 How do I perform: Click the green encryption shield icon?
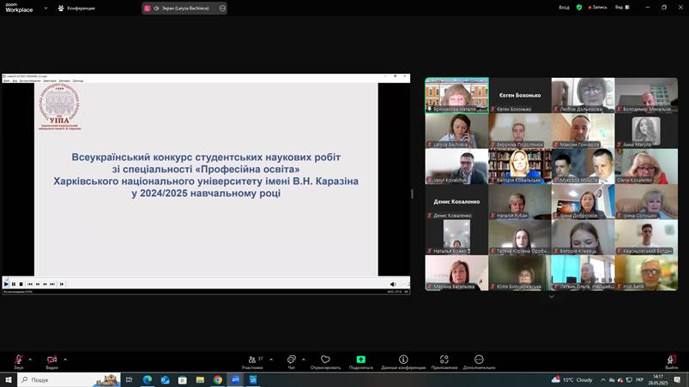tap(579, 7)
